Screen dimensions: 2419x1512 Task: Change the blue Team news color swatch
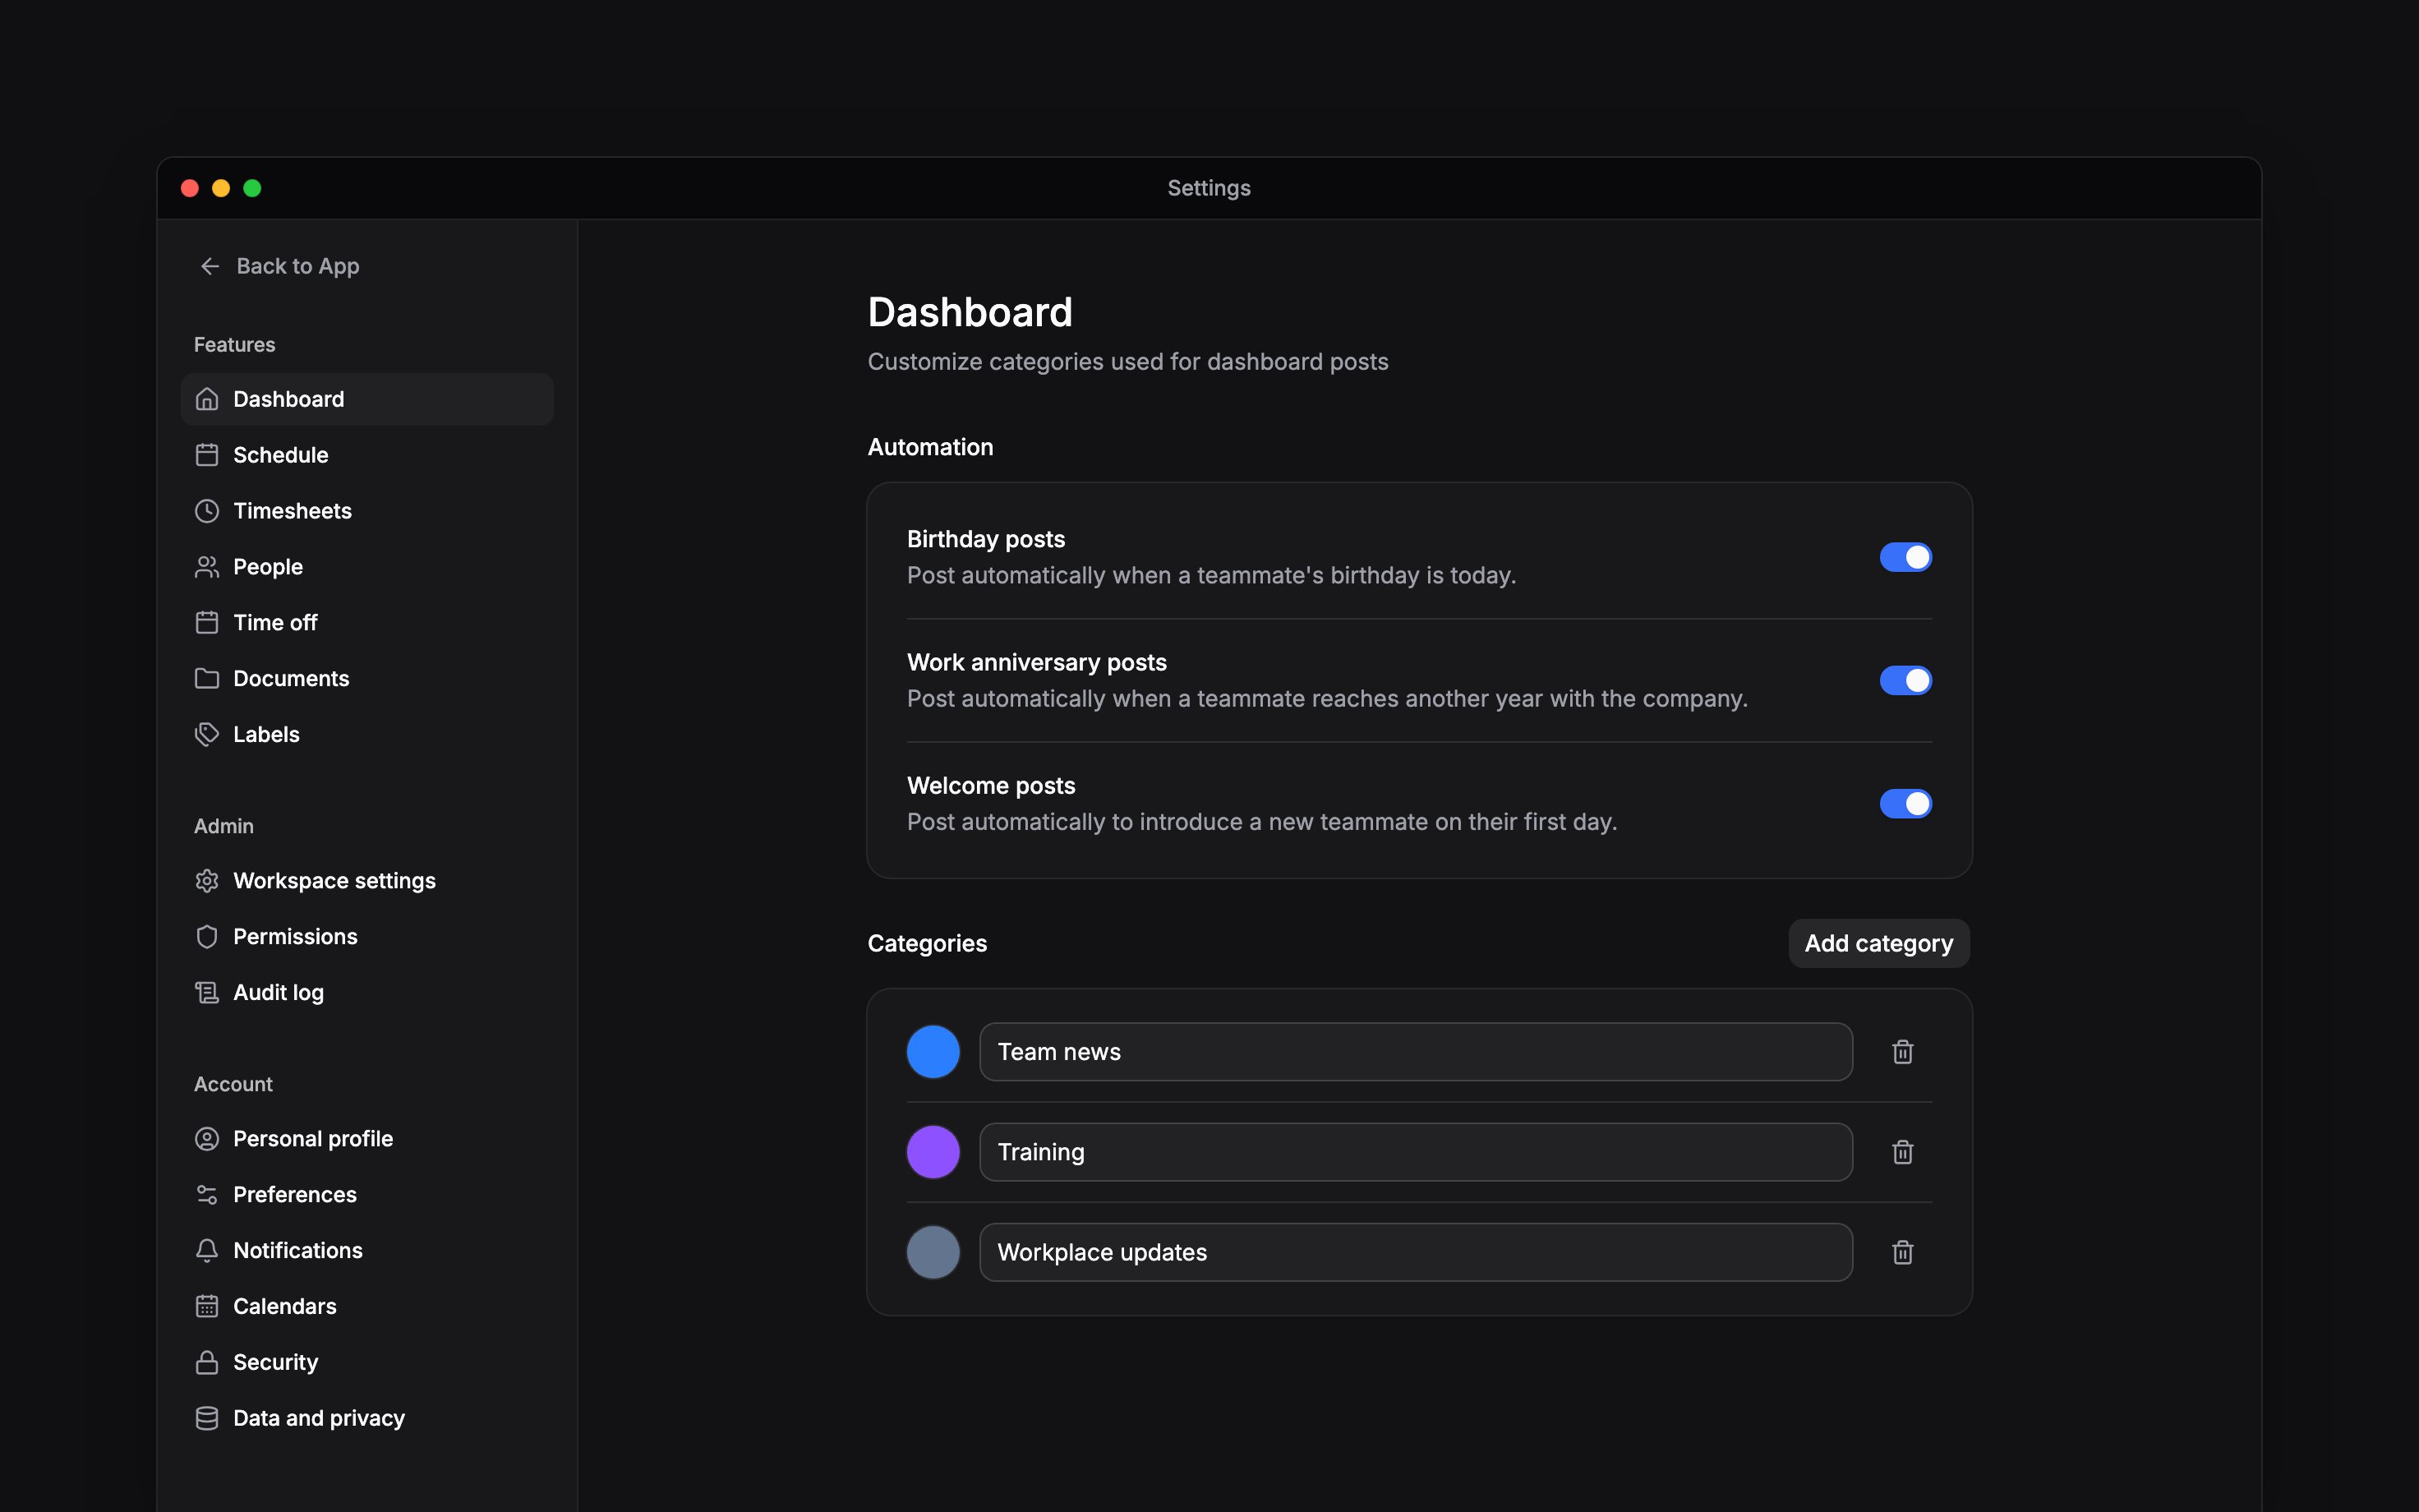click(933, 1052)
